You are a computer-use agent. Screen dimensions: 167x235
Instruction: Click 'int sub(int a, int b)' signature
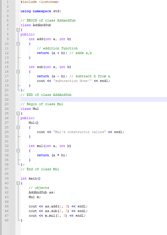50,67
